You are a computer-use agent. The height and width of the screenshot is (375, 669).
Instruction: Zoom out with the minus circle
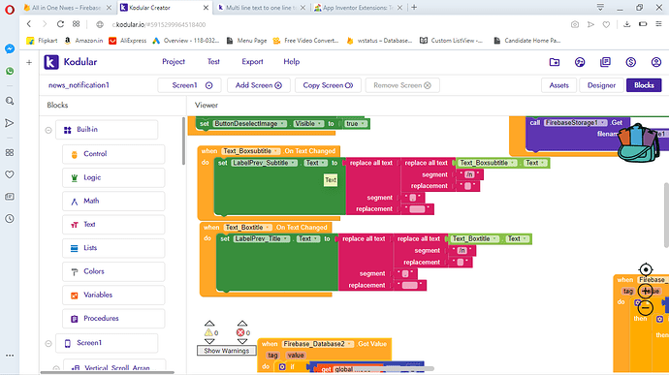(646, 307)
